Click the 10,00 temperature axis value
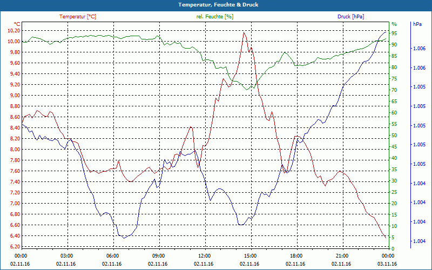This screenshot has height=270, width=432. tap(14, 42)
